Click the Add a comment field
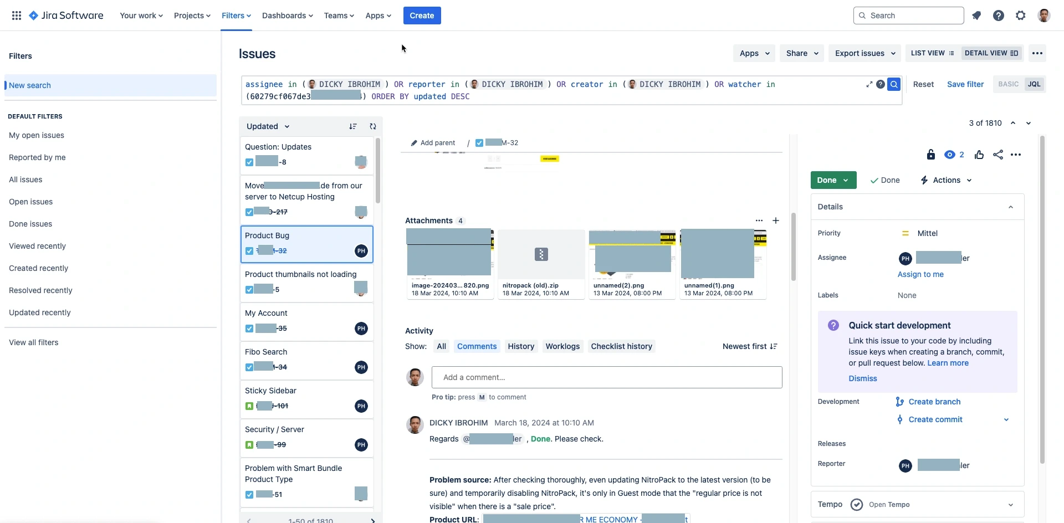The width and height of the screenshot is (1064, 523). (x=607, y=377)
